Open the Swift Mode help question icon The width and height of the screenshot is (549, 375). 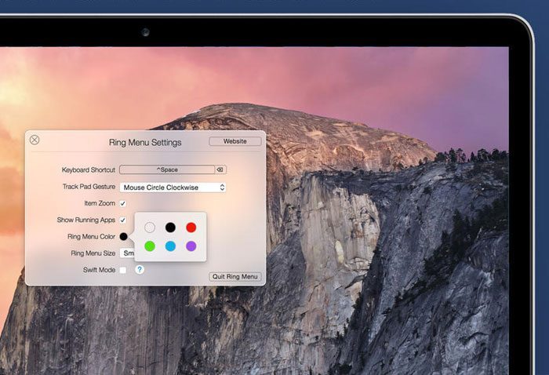[140, 270]
